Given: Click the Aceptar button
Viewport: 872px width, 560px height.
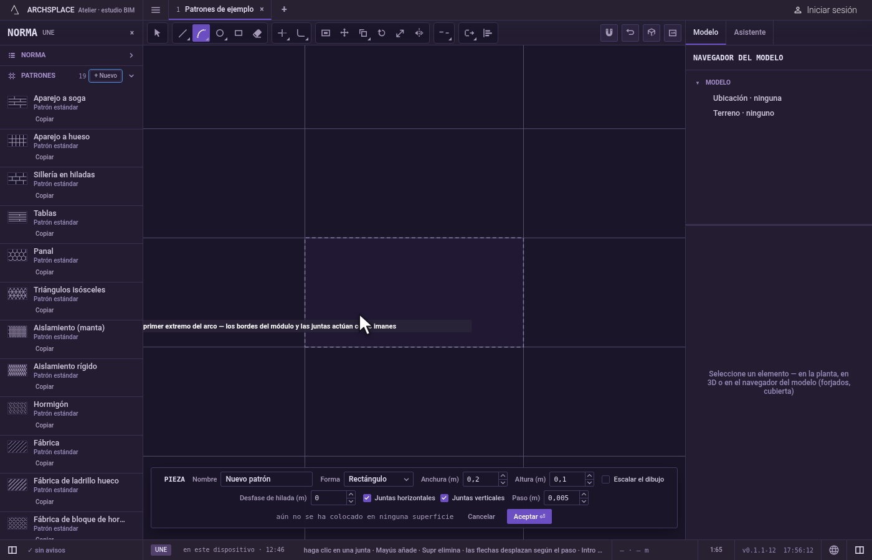Looking at the screenshot, I should [529, 516].
